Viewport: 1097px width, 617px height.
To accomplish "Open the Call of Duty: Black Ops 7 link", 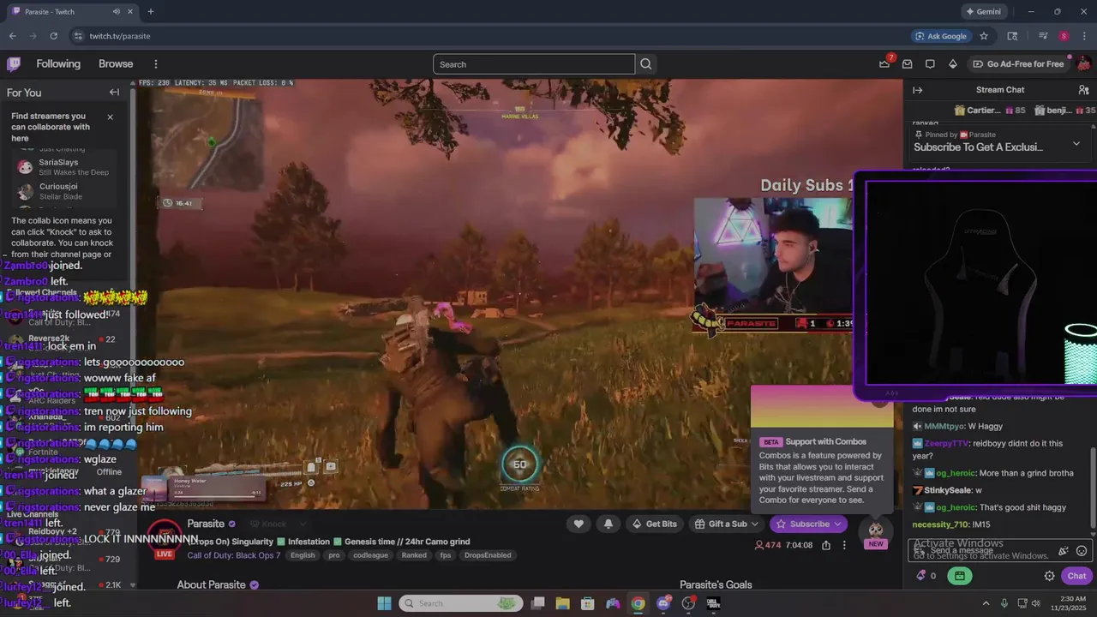I will [x=234, y=555].
